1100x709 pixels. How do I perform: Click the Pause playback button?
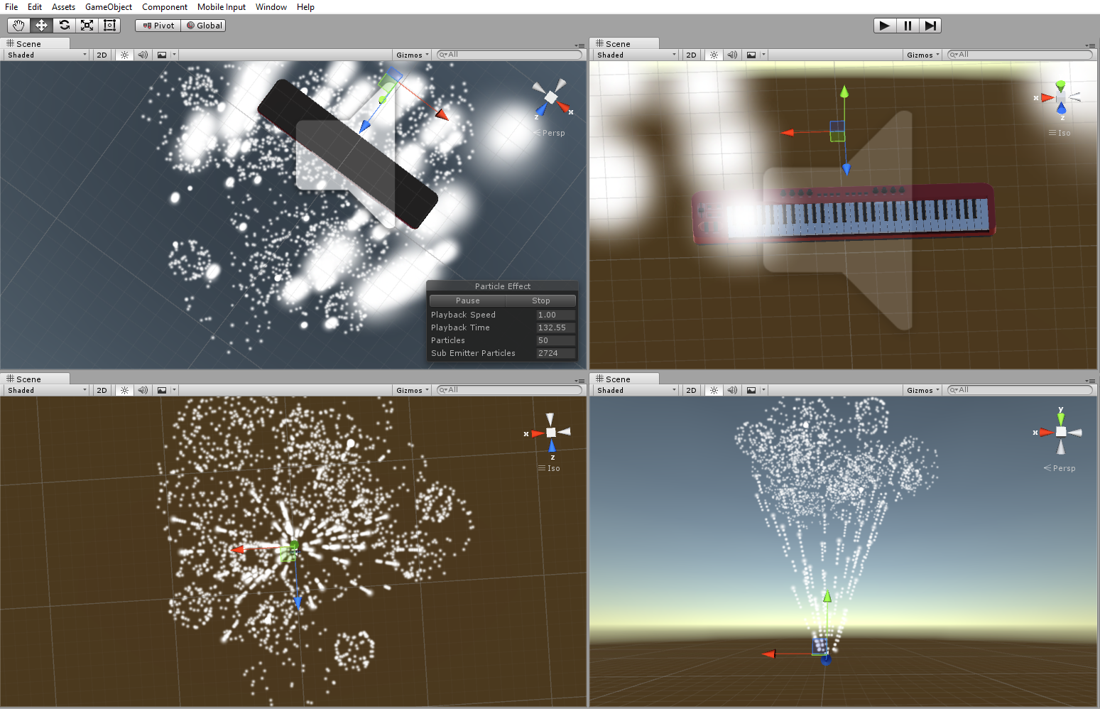(x=908, y=26)
